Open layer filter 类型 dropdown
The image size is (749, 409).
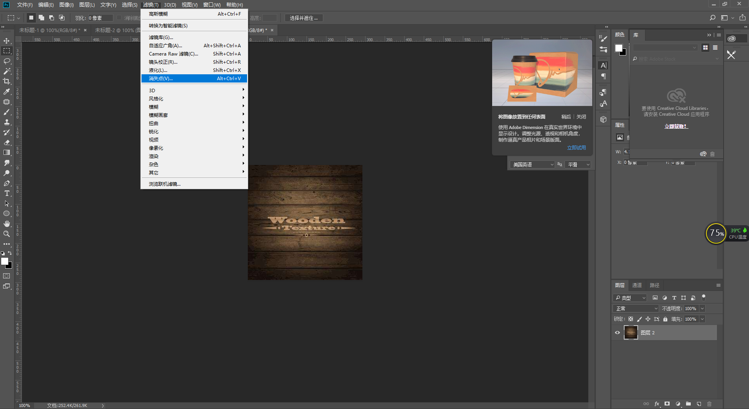click(x=630, y=298)
